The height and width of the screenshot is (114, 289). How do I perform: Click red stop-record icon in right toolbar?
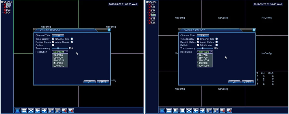click(x=229, y=110)
